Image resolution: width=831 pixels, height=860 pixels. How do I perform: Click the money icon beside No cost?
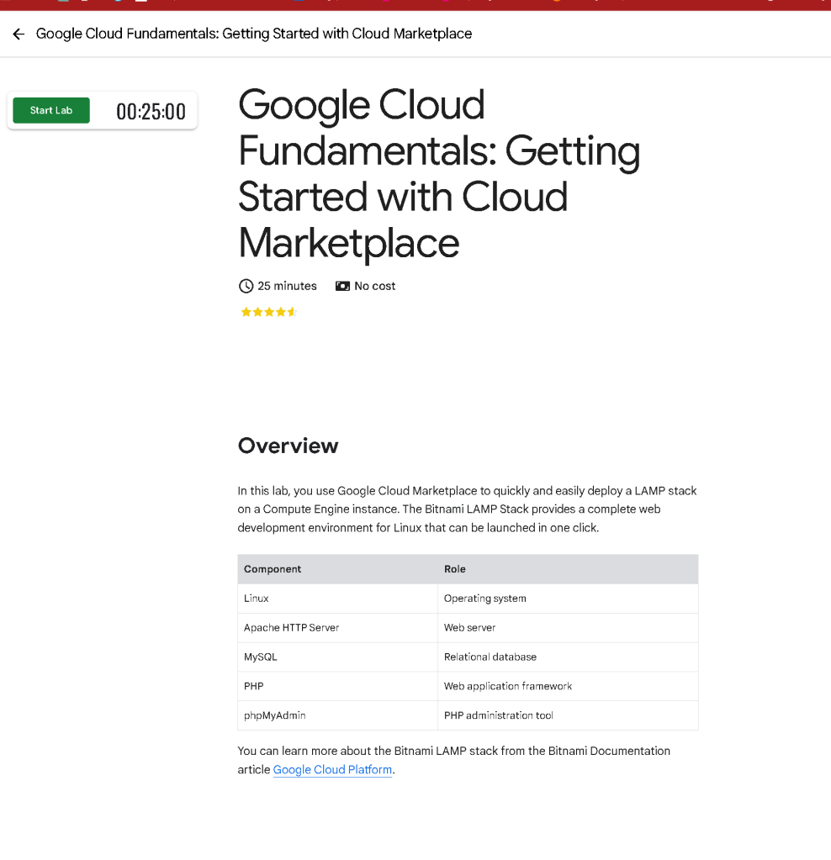pos(342,286)
